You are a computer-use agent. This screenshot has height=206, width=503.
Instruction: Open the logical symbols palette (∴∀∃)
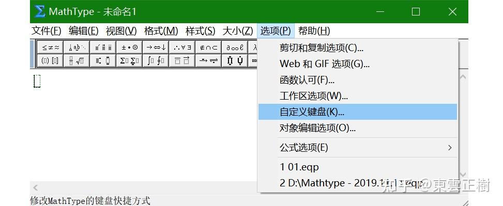[182, 47]
